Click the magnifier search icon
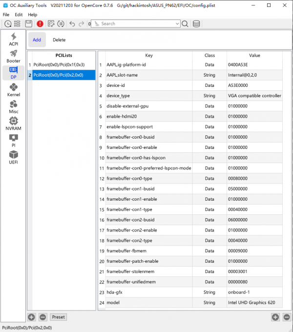 coord(185,23)
